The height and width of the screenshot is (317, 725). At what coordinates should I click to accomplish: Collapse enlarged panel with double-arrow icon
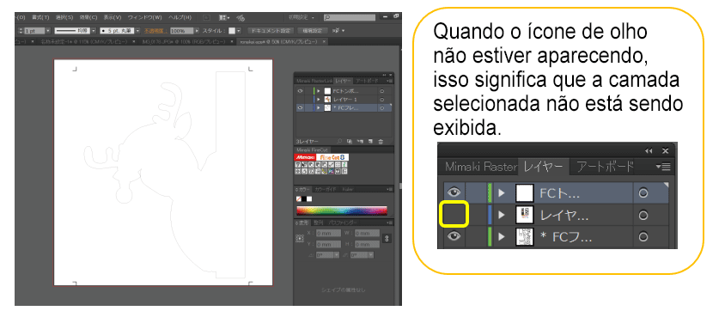click(x=649, y=151)
